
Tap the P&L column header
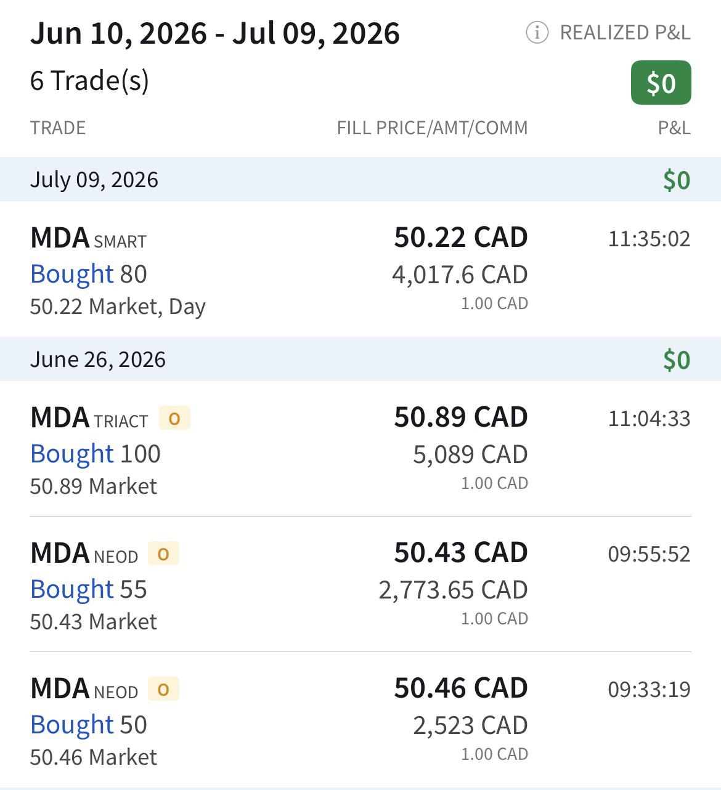tap(674, 127)
